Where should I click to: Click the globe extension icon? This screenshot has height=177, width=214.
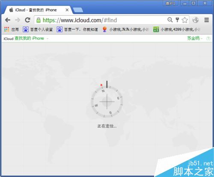[x=195, y=20]
